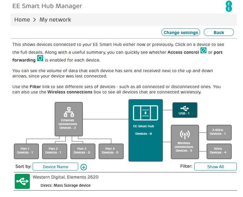This screenshot has width=243, height=197.
Task: Select the Port 3 devices box
Action: click(83, 151)
